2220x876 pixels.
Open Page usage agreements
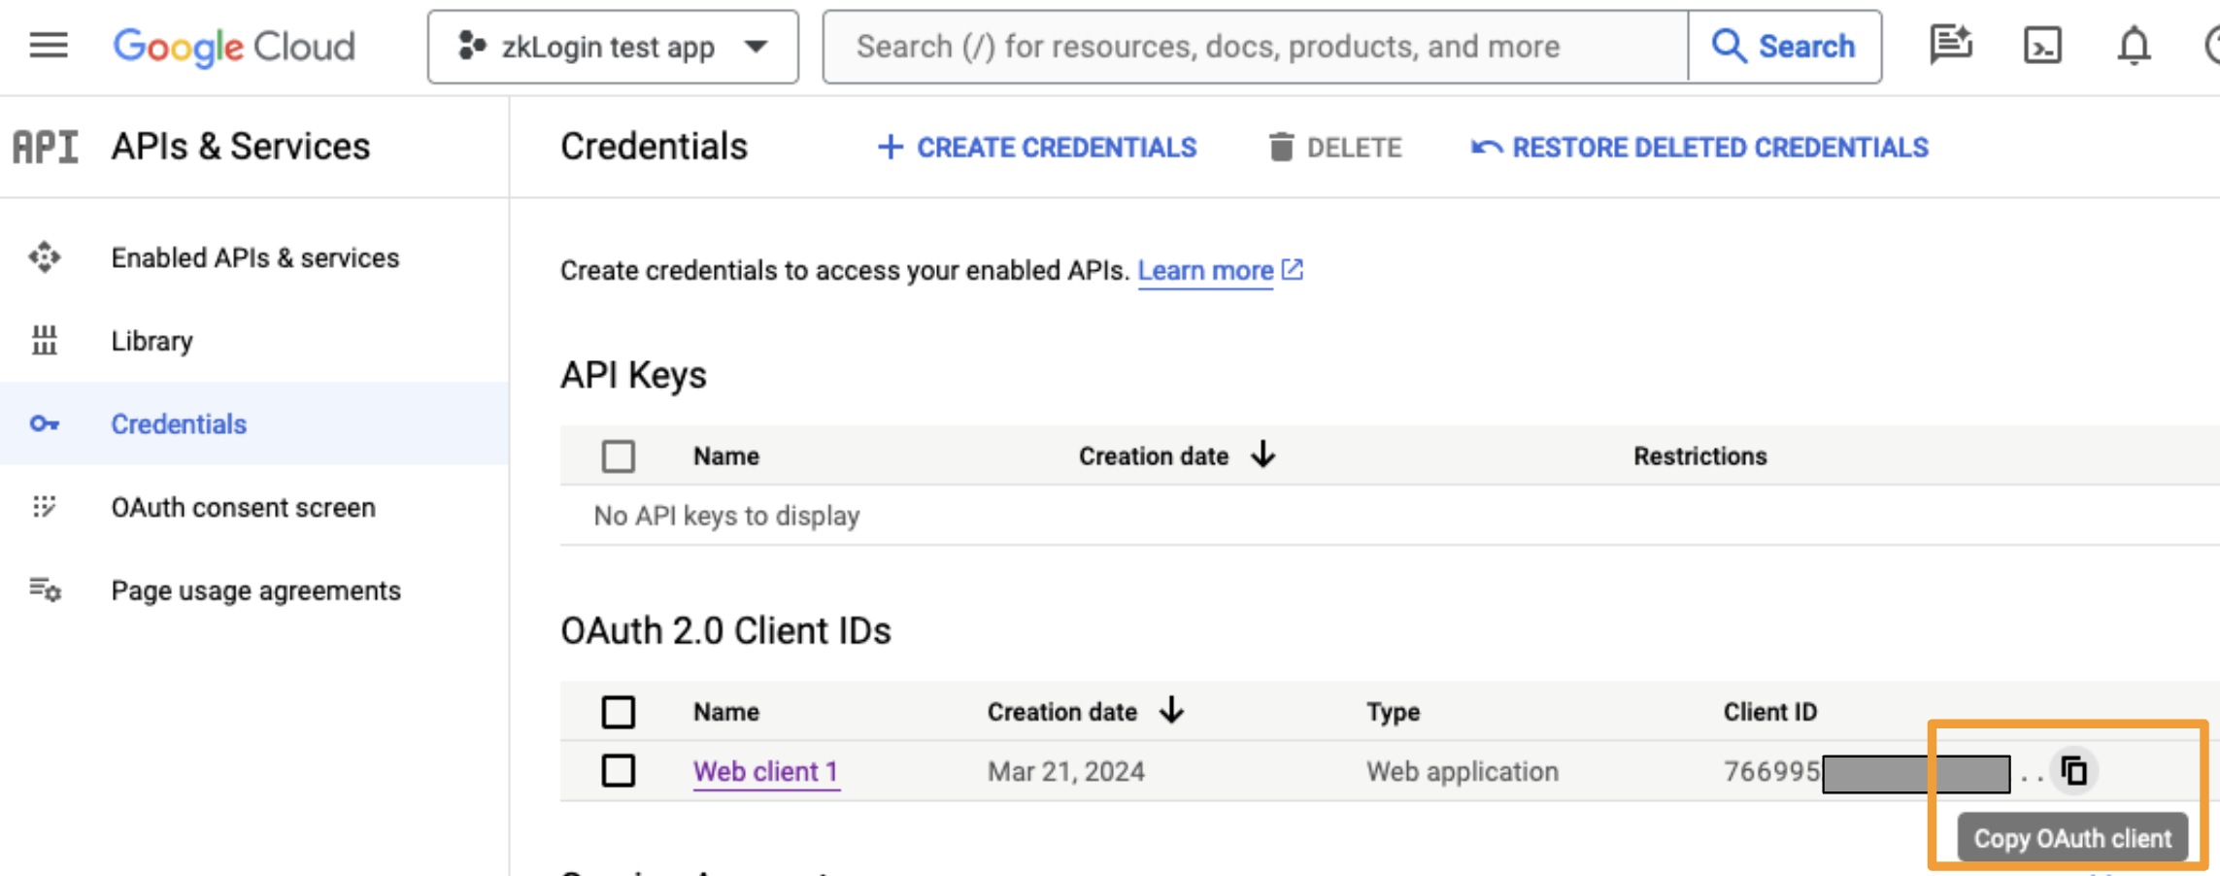pyautogui.click(x=255, y=590)
